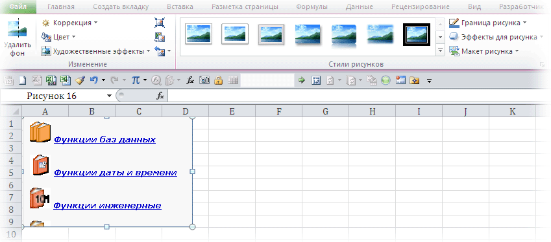Open Эффекты для рисунка picture effects menu
The height and width of the screenshot is (242, 551).
496,37
